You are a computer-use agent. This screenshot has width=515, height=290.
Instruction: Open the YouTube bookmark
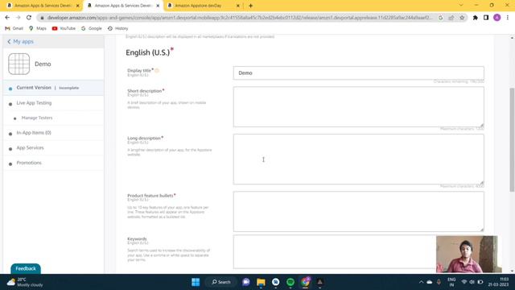(64, 29)
